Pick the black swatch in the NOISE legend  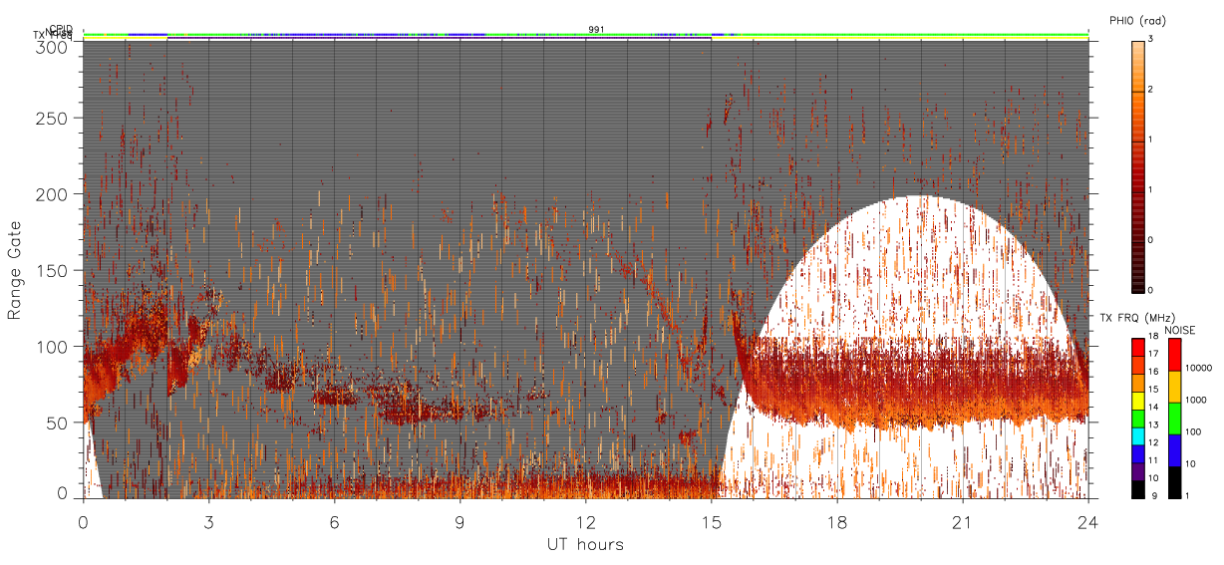pos(1175,482)
